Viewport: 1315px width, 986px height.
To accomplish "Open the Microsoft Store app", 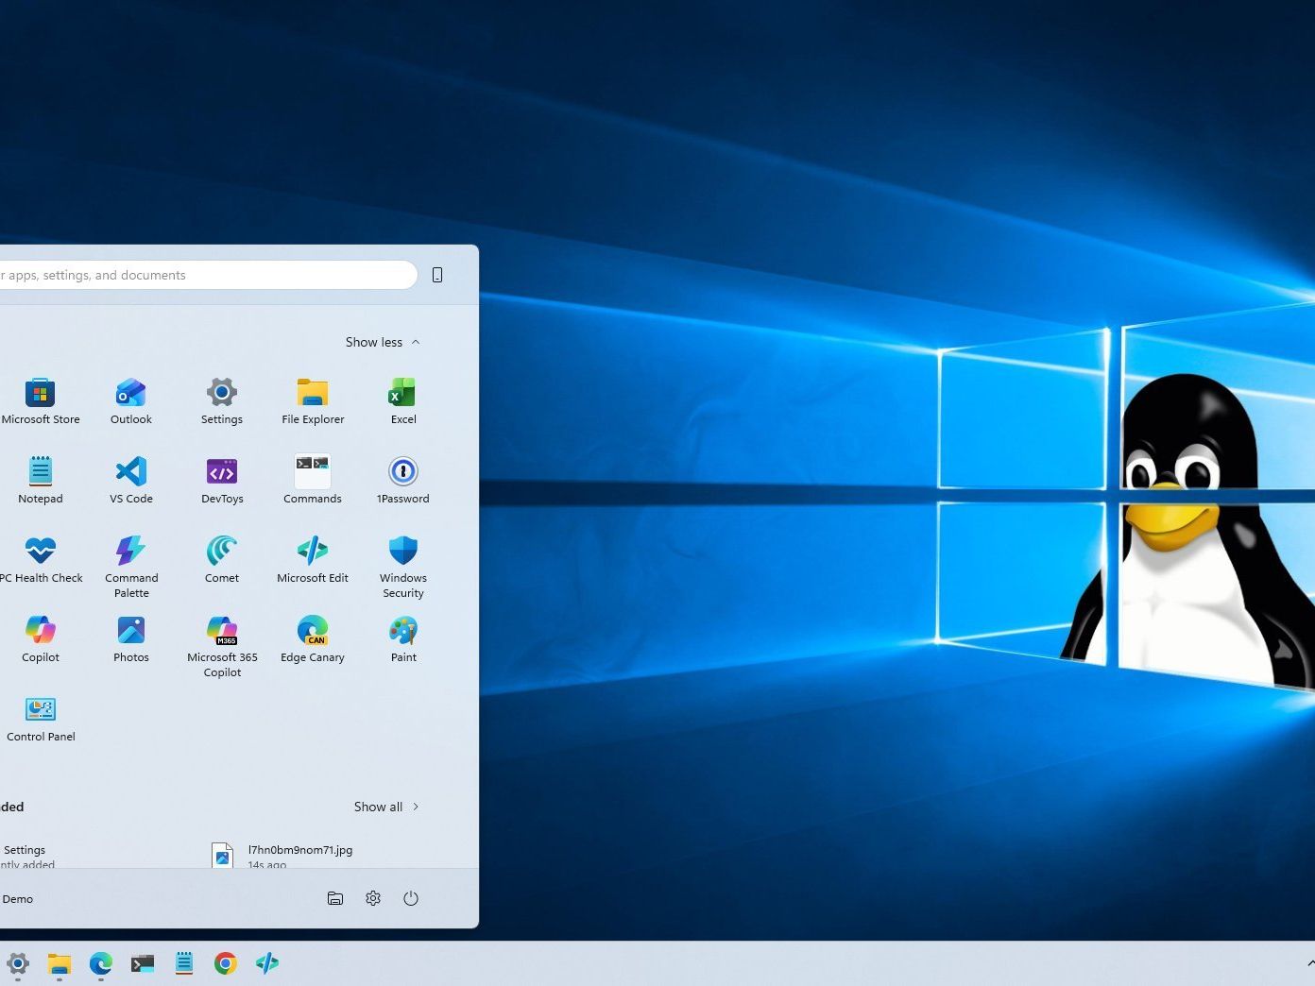I will (x=40, y=393).
